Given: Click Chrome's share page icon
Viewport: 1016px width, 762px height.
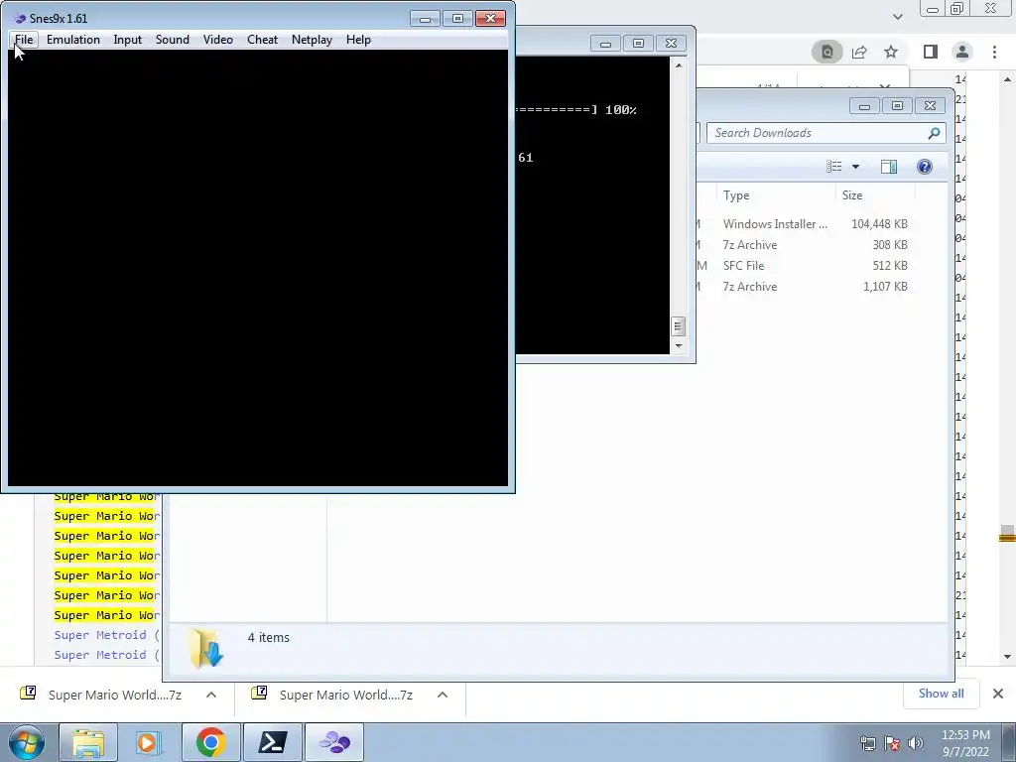Looking at the screenshot, I should (x=859, y=52).
